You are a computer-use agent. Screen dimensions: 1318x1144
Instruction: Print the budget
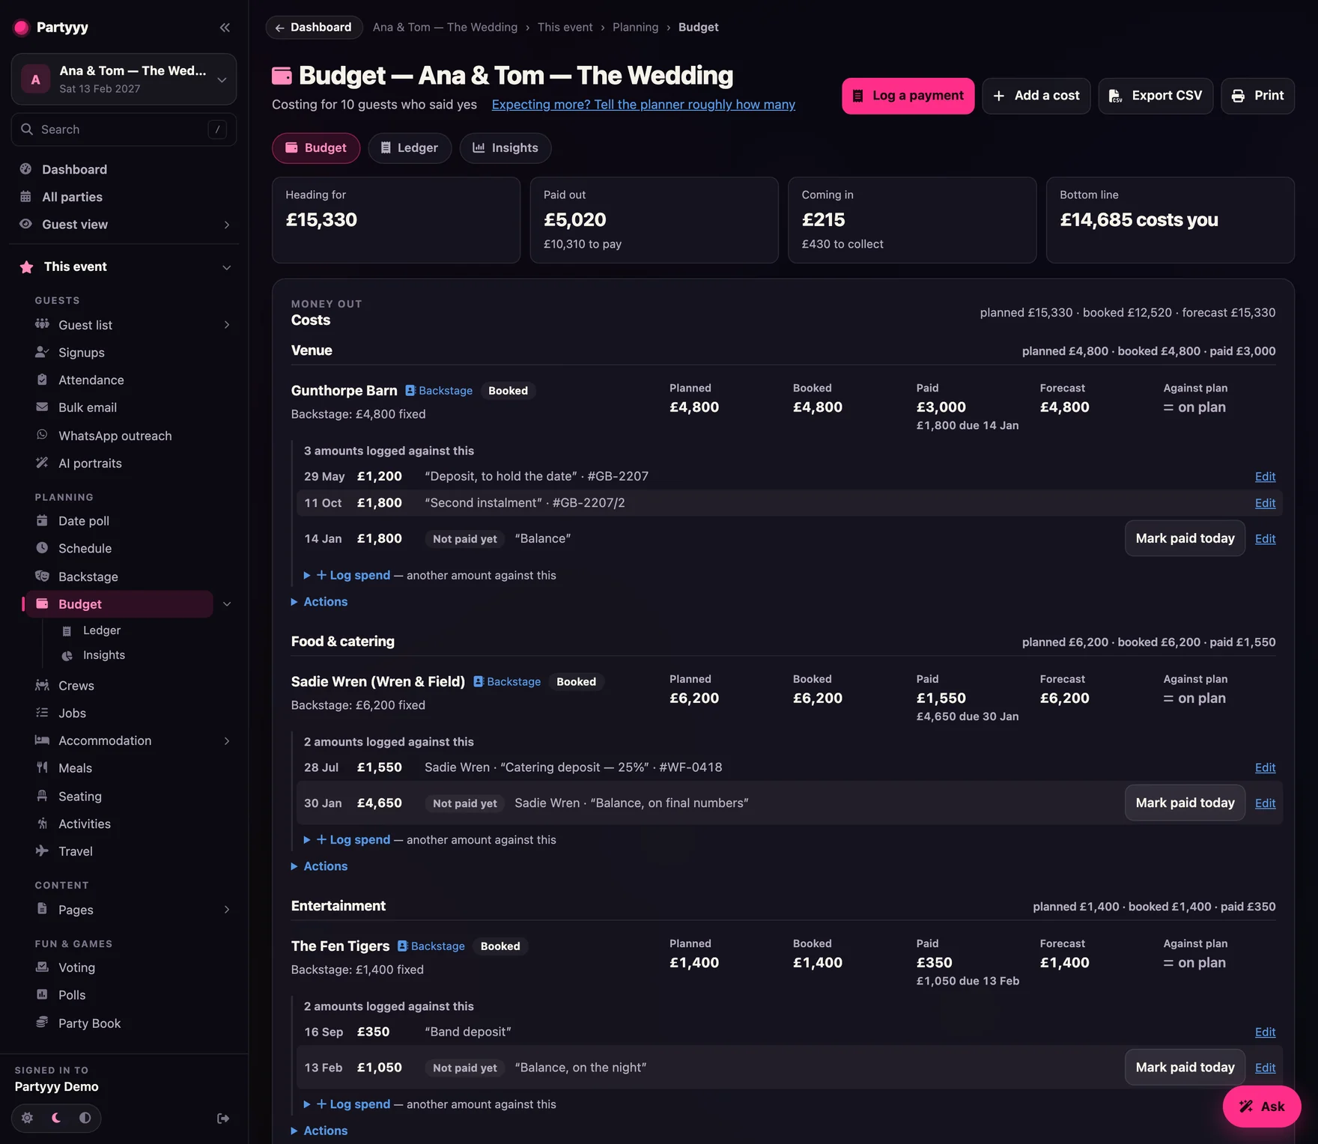coord(1258,96)
